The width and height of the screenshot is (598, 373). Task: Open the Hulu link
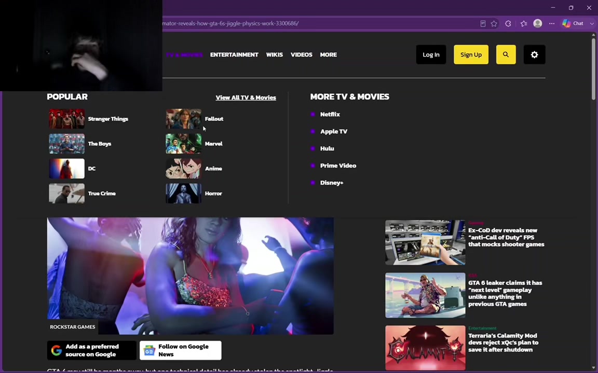pos(327,149)
